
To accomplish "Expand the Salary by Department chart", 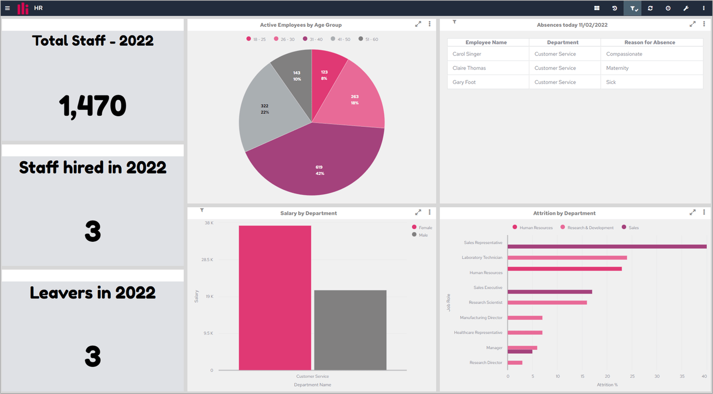I will 418,212.
